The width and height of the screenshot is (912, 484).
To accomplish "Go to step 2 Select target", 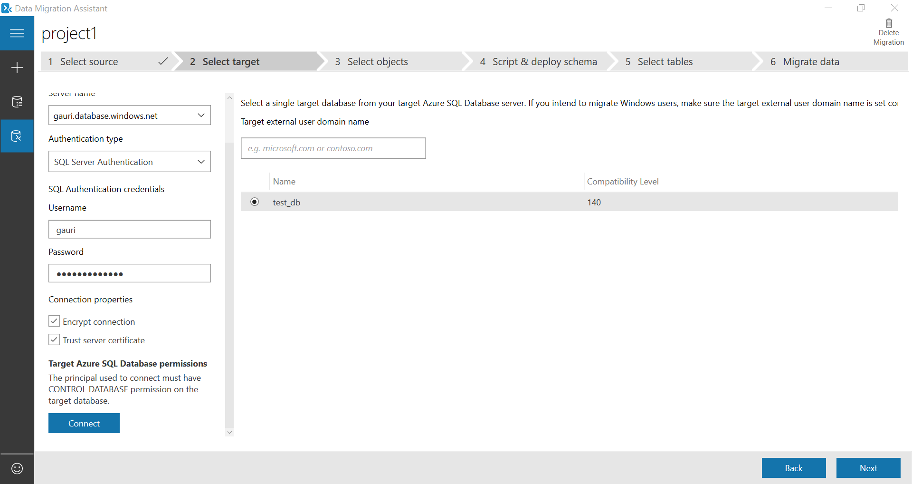I will pos(248,62).
